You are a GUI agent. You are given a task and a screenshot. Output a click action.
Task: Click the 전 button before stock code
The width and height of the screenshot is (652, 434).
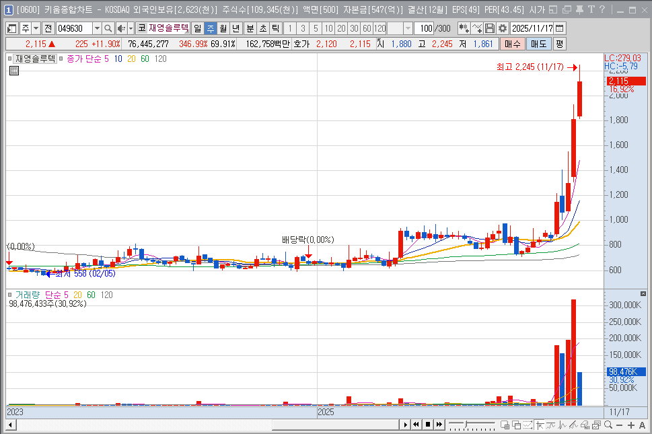click(x=48, y=28)
